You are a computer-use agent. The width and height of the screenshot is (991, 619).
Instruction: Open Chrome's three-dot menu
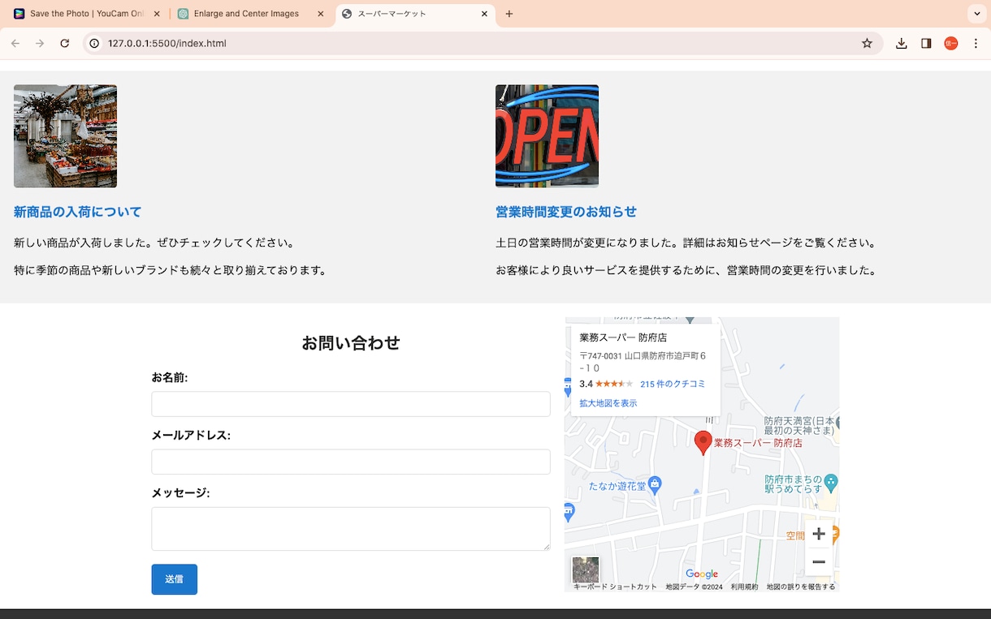(x=975, y=44)
